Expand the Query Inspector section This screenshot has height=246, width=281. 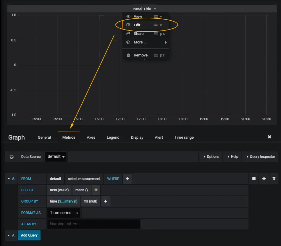(260, 157)
